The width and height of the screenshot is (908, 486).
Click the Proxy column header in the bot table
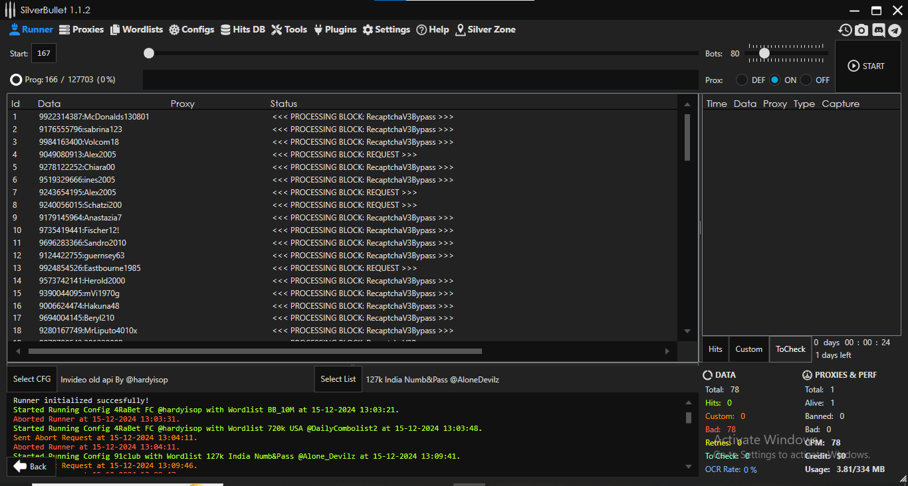click(x=183, y=104)
